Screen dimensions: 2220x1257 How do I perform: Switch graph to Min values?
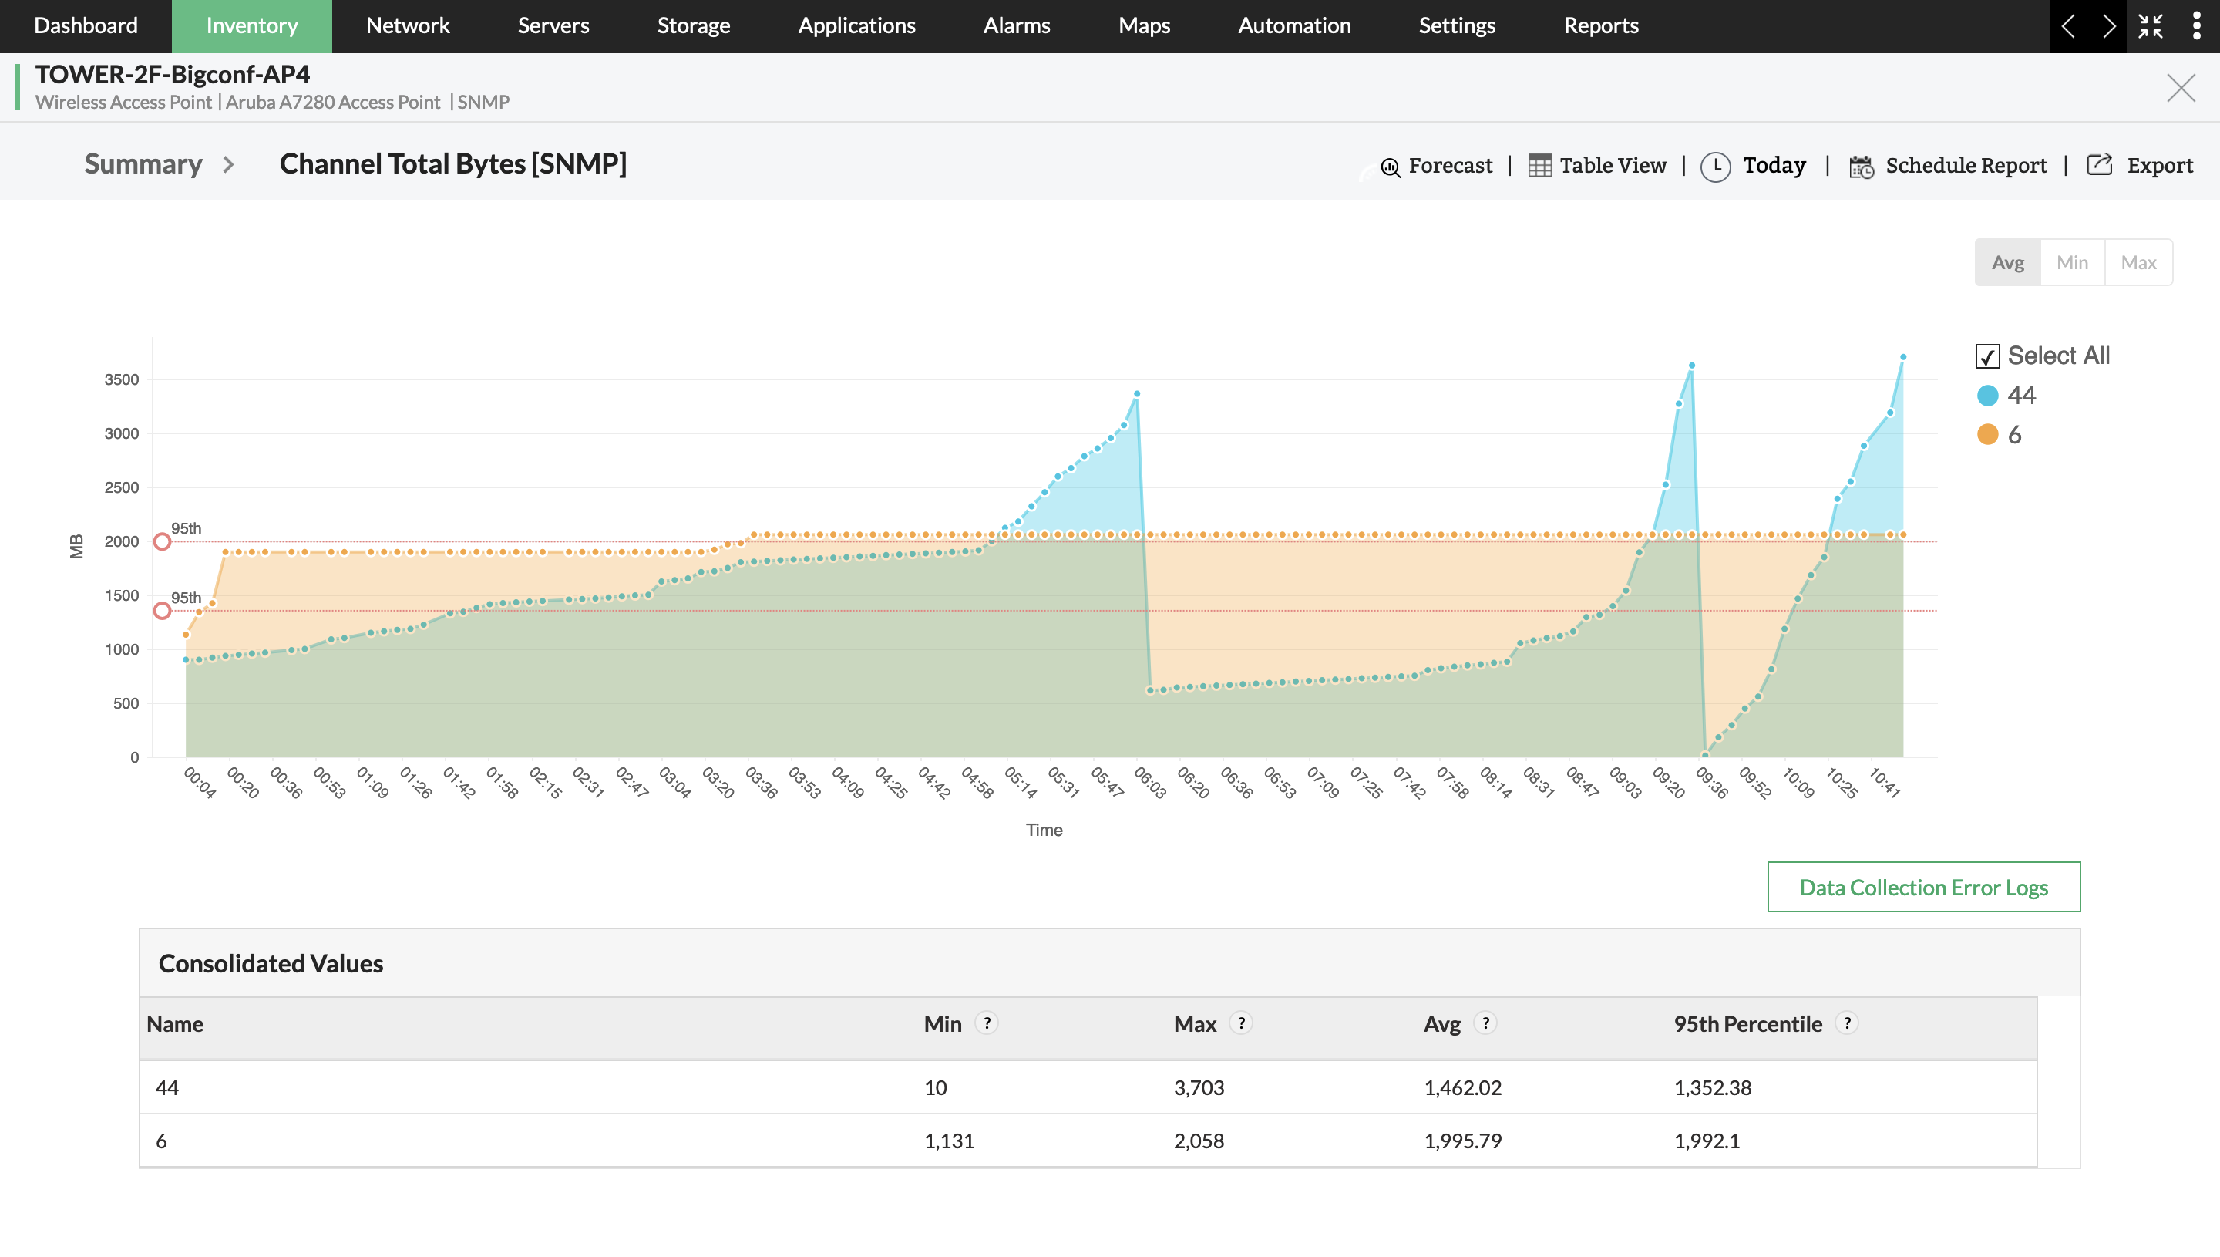2071,262
